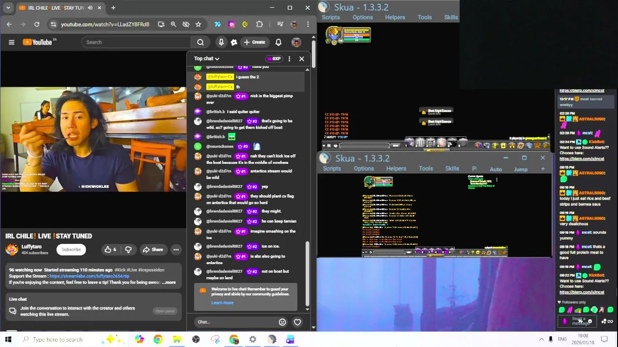
Task: Open the streamlabs tip link
Action: (89, 276)
